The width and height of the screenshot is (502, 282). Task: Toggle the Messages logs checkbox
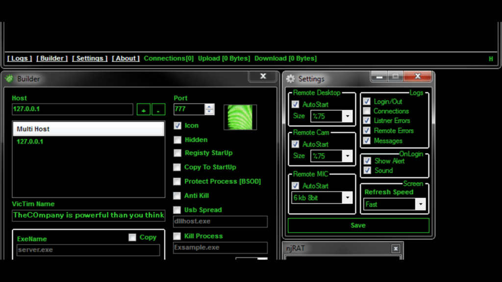click(367, 141)
